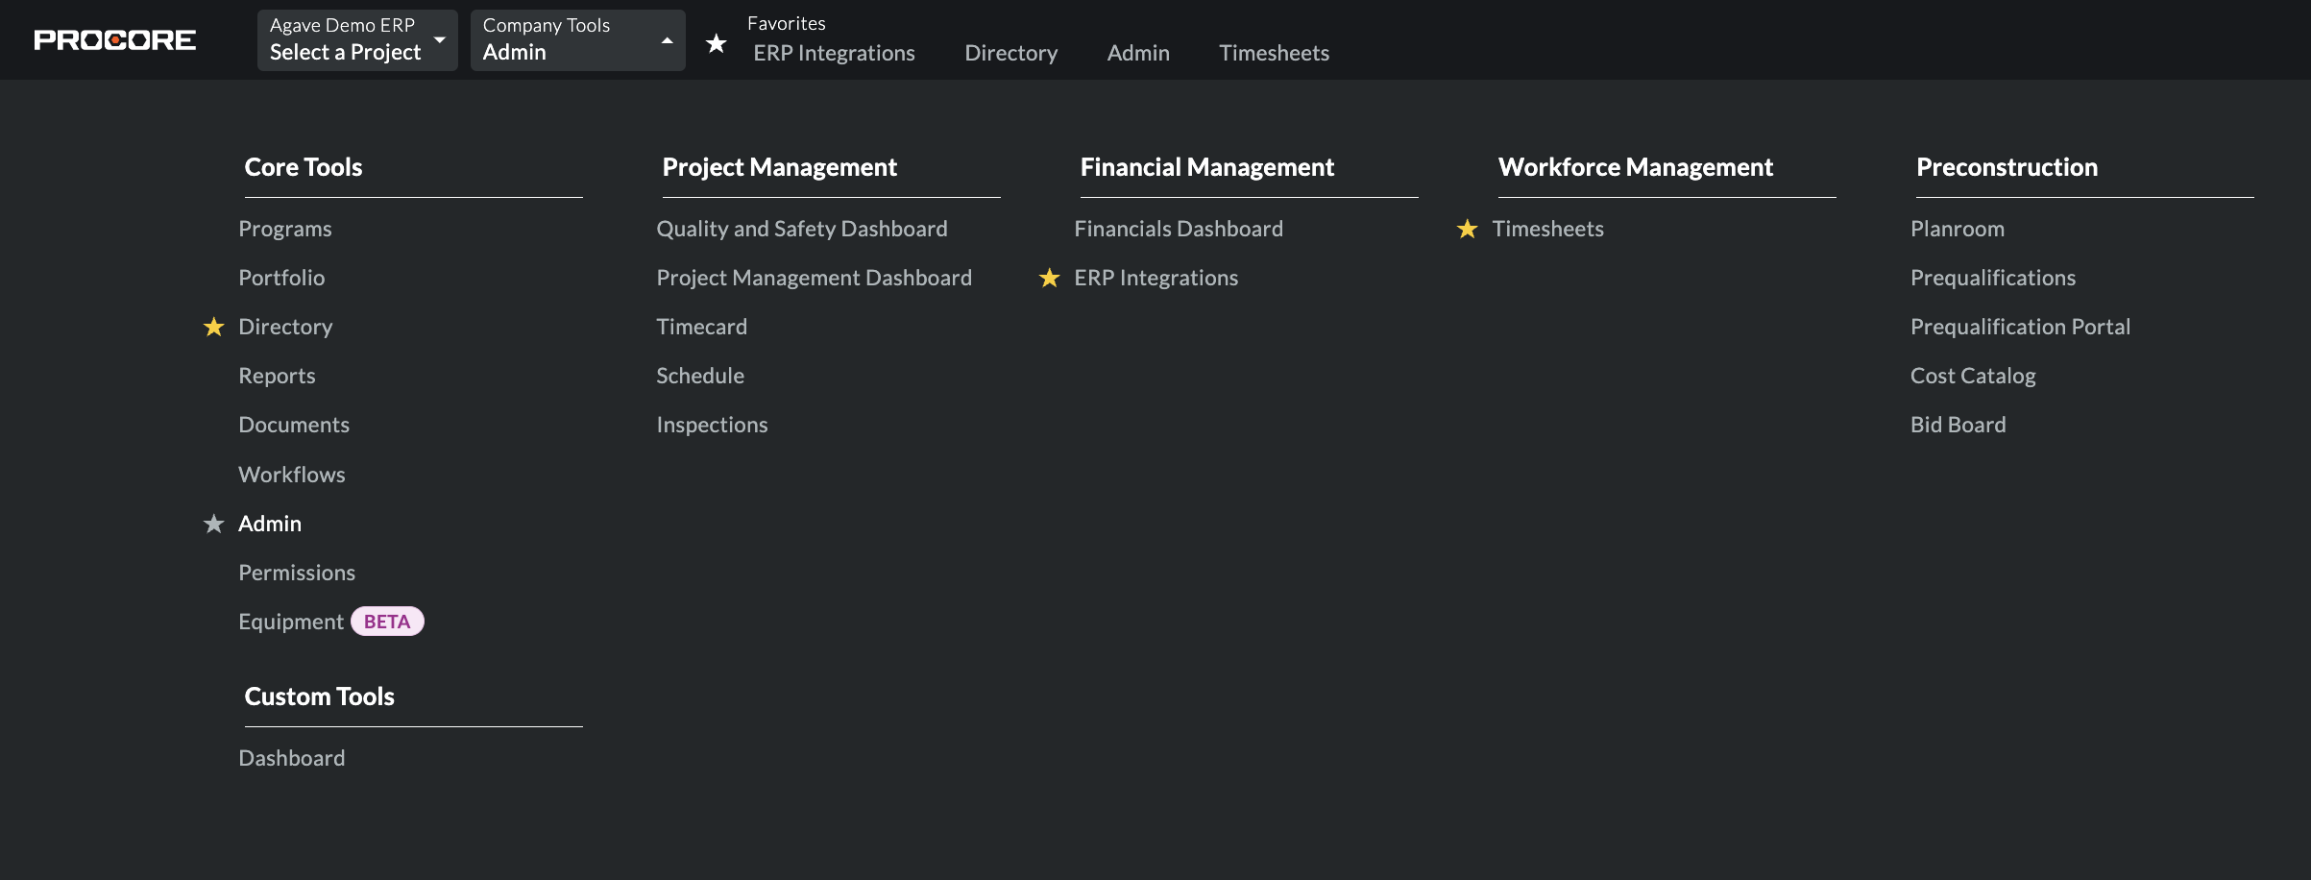Click the Workforce Management heading
This screenshot has height=880, width=2311.
[x=1636, y=167]
